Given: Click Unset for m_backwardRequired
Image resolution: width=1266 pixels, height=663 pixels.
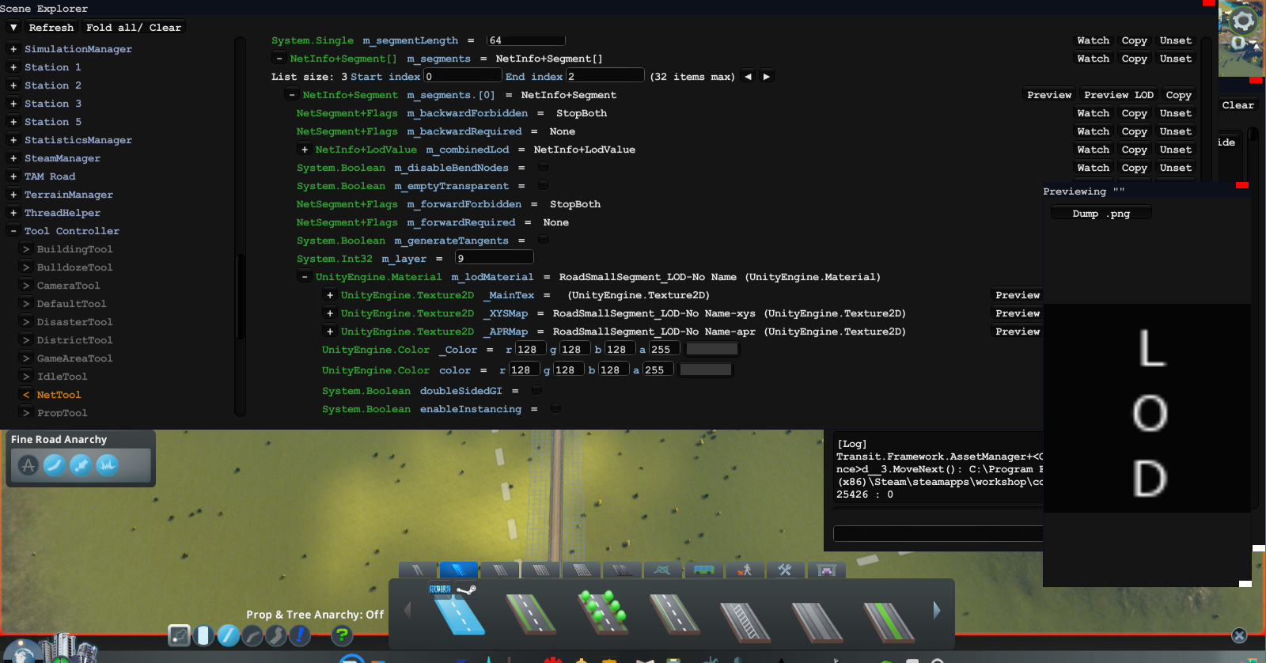Looking at the screenshot, I should 1175,131.
